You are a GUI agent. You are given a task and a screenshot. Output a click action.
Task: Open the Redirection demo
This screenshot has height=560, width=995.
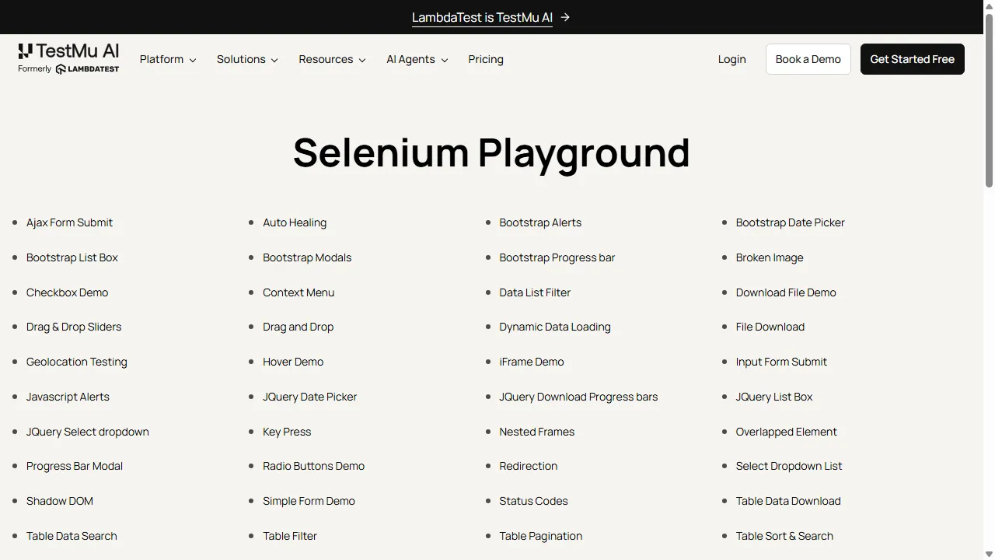click(x=528, y=466)
